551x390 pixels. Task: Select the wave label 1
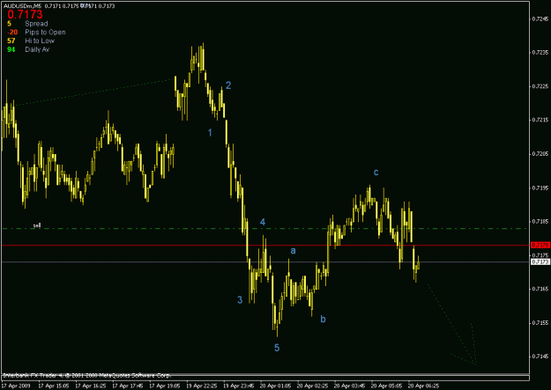click(x=210, y=133)
